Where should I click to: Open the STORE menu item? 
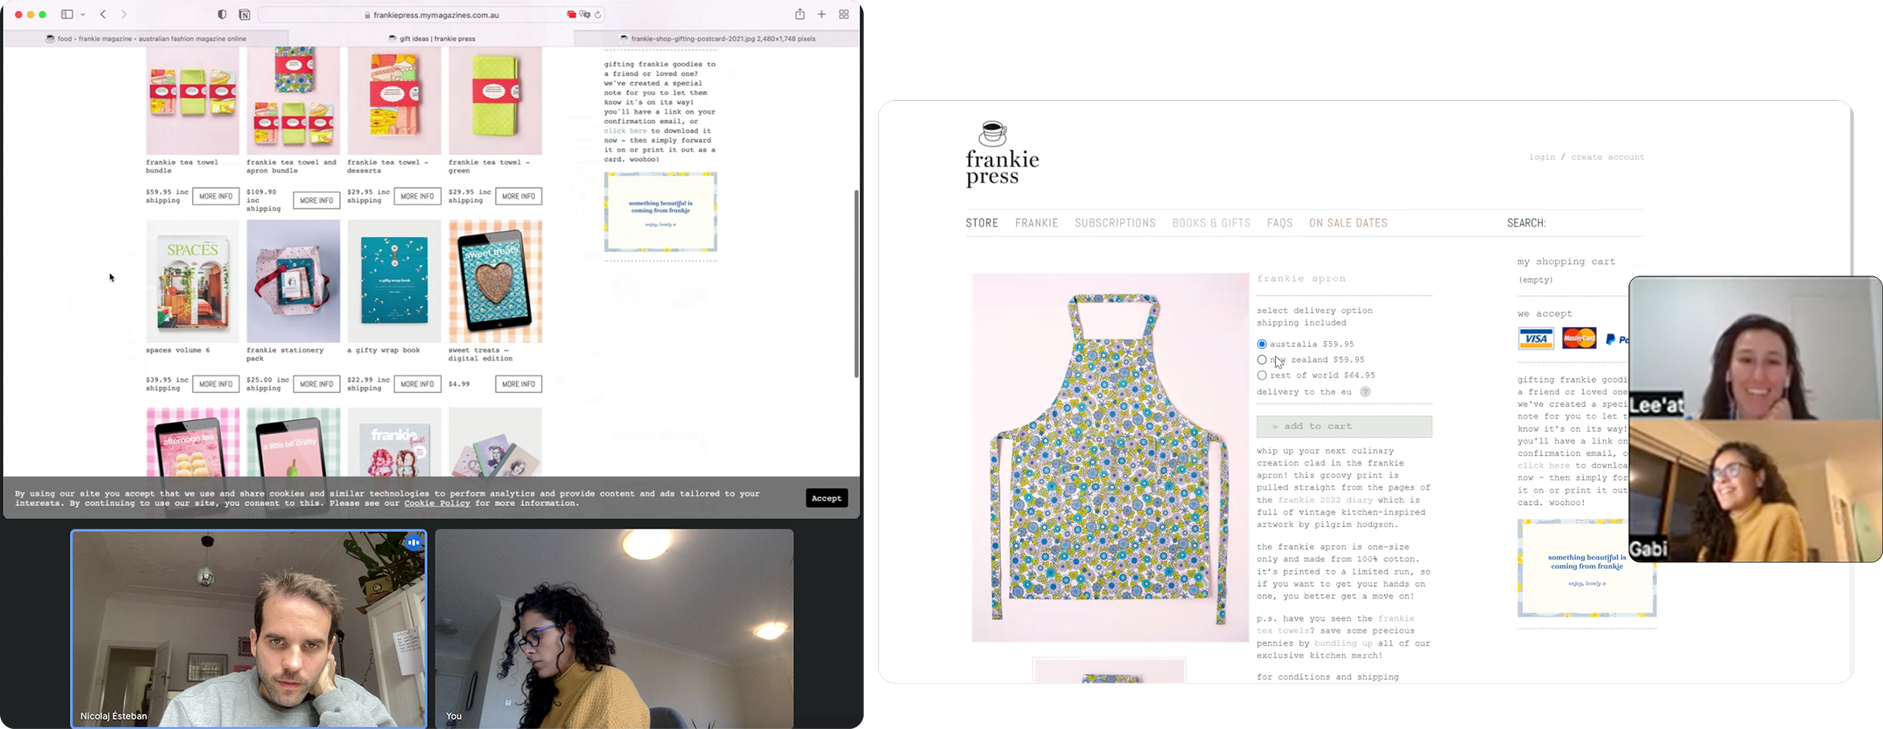point(982,223)
